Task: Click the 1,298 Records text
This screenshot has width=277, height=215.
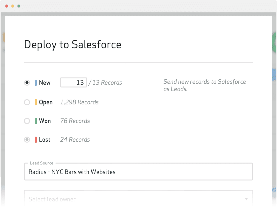Action: click(x=79, y=102)
